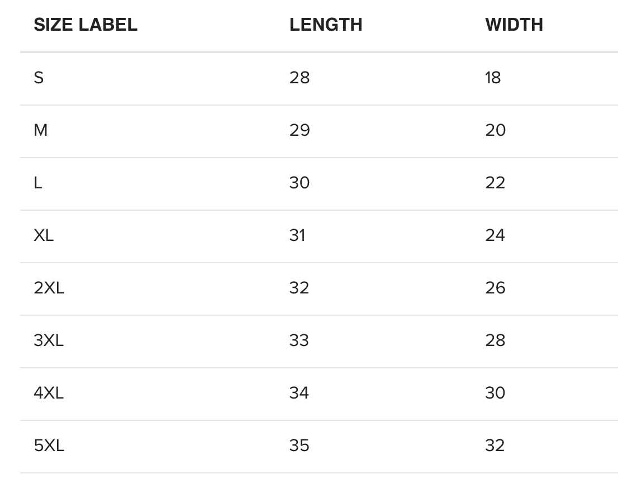Select the M size label cell

tap(41, 130)
